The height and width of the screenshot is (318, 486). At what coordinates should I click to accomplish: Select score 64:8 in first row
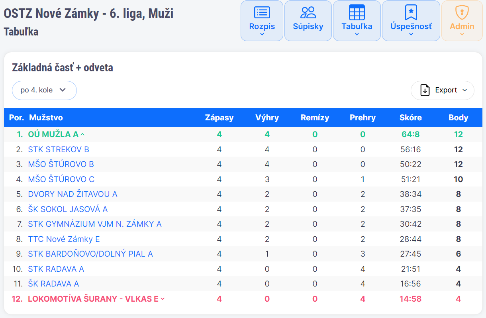click(411, 134)
